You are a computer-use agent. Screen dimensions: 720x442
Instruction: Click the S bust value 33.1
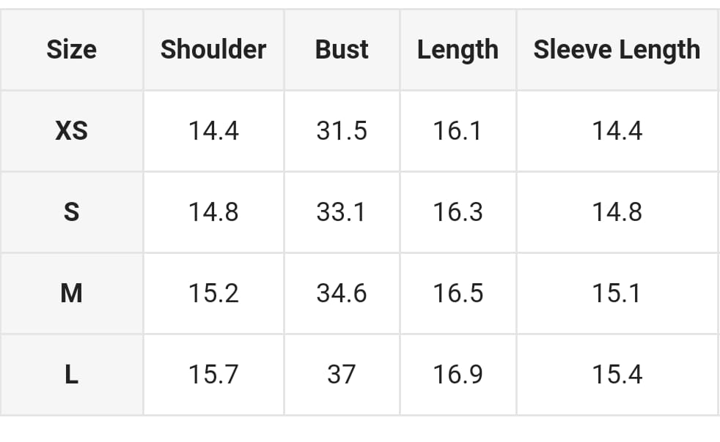click(x=342, y=212)
